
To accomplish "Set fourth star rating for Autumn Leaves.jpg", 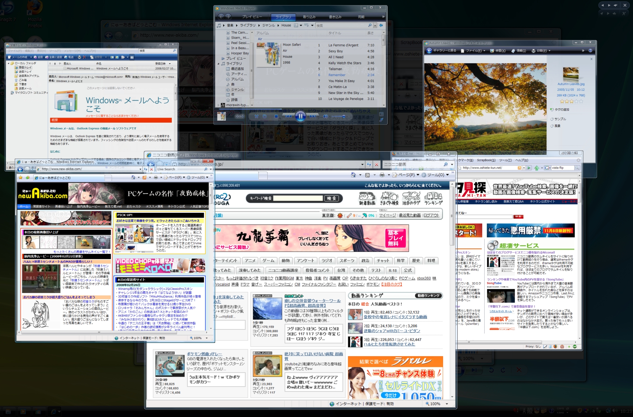I will (x=576, y=101).
